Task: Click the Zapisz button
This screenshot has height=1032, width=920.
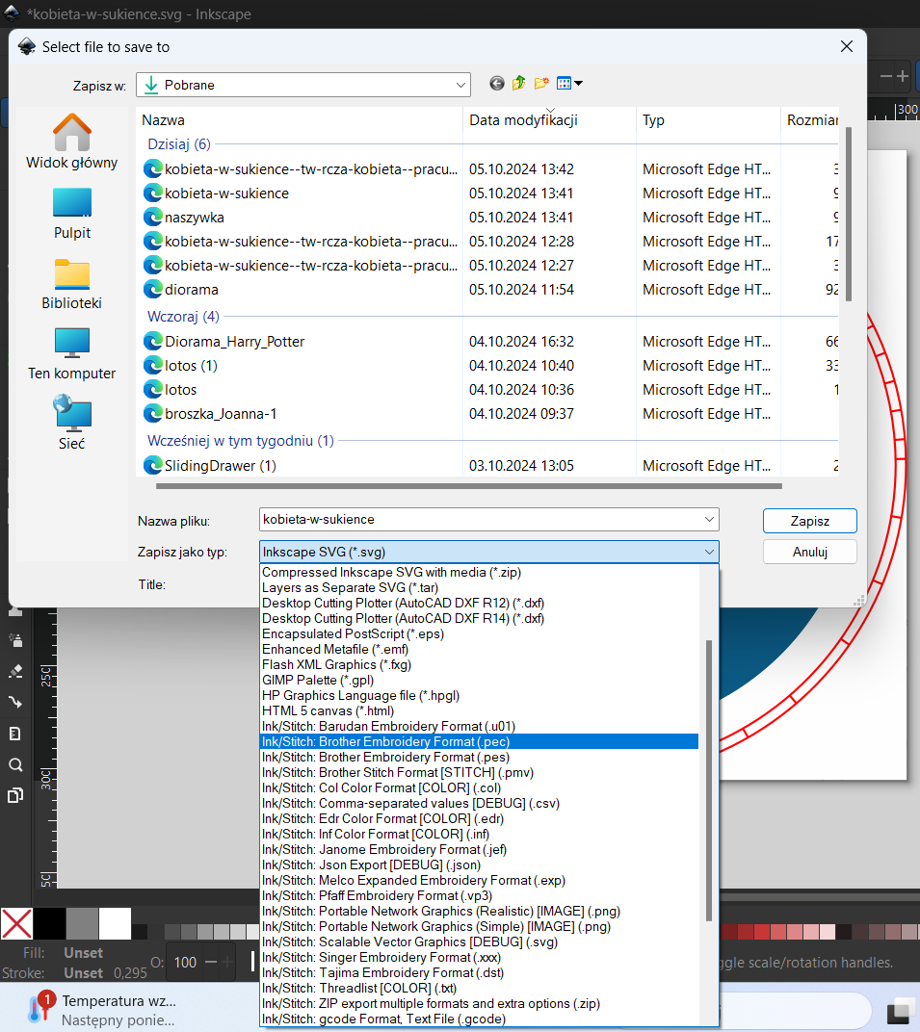Action: (810, 521)
